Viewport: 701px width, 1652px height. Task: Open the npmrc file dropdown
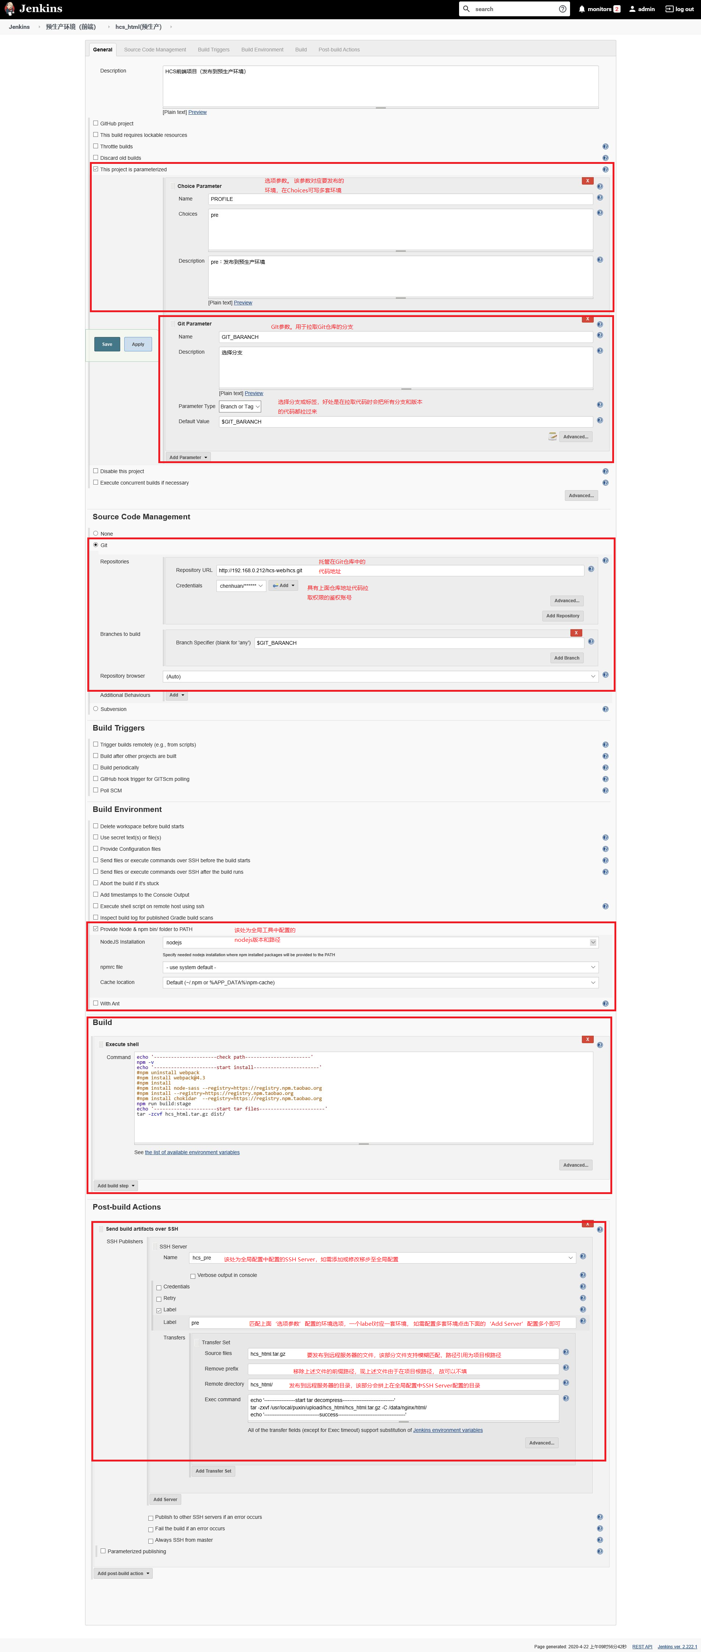coord(380,967)
